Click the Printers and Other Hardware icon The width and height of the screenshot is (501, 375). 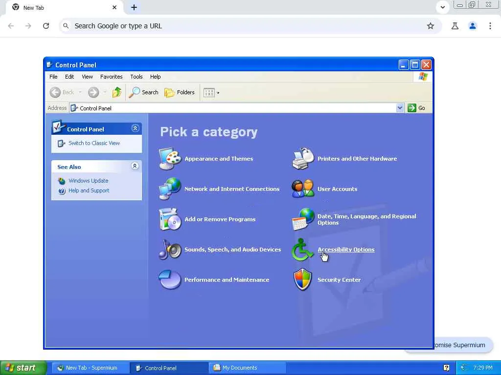(303, 159)
